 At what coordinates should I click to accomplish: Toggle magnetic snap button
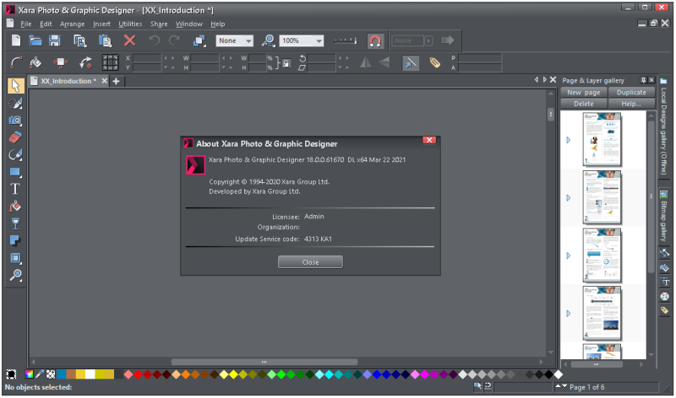(x=375, y=40)
